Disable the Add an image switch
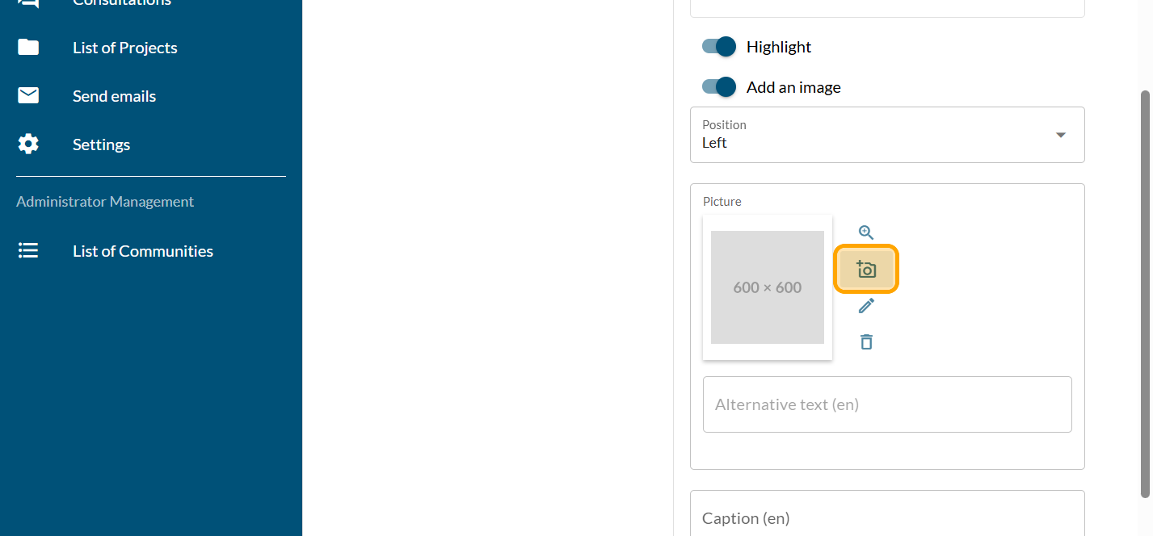1153x536 pixels. pos(719,87)
